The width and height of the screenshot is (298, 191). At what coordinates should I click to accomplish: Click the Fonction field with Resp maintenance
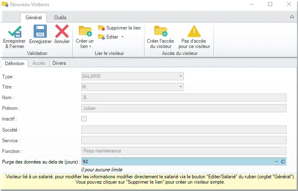[184, 151]
